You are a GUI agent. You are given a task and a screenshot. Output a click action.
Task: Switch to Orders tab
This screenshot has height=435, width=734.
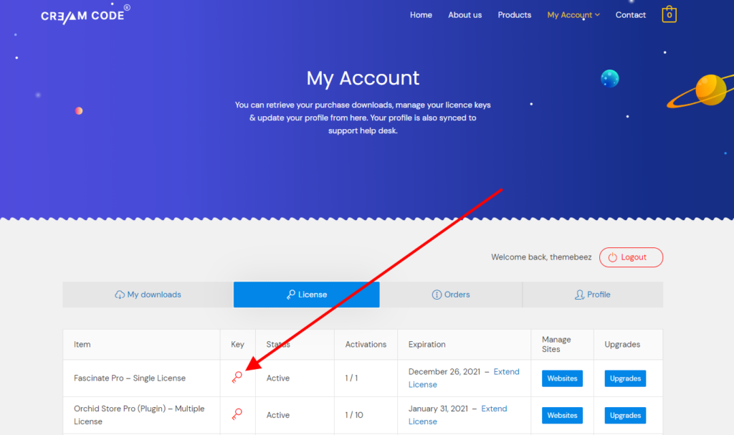point(451,295)
